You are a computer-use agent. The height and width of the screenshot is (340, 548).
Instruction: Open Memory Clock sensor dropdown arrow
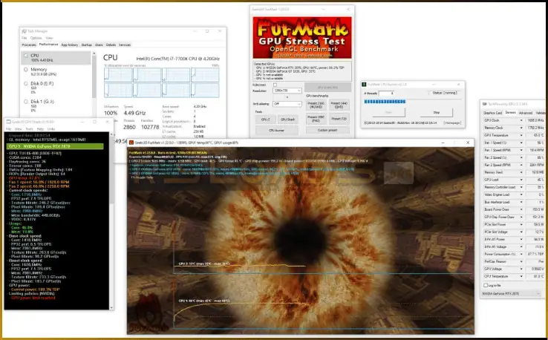click(x=521, y=128)
